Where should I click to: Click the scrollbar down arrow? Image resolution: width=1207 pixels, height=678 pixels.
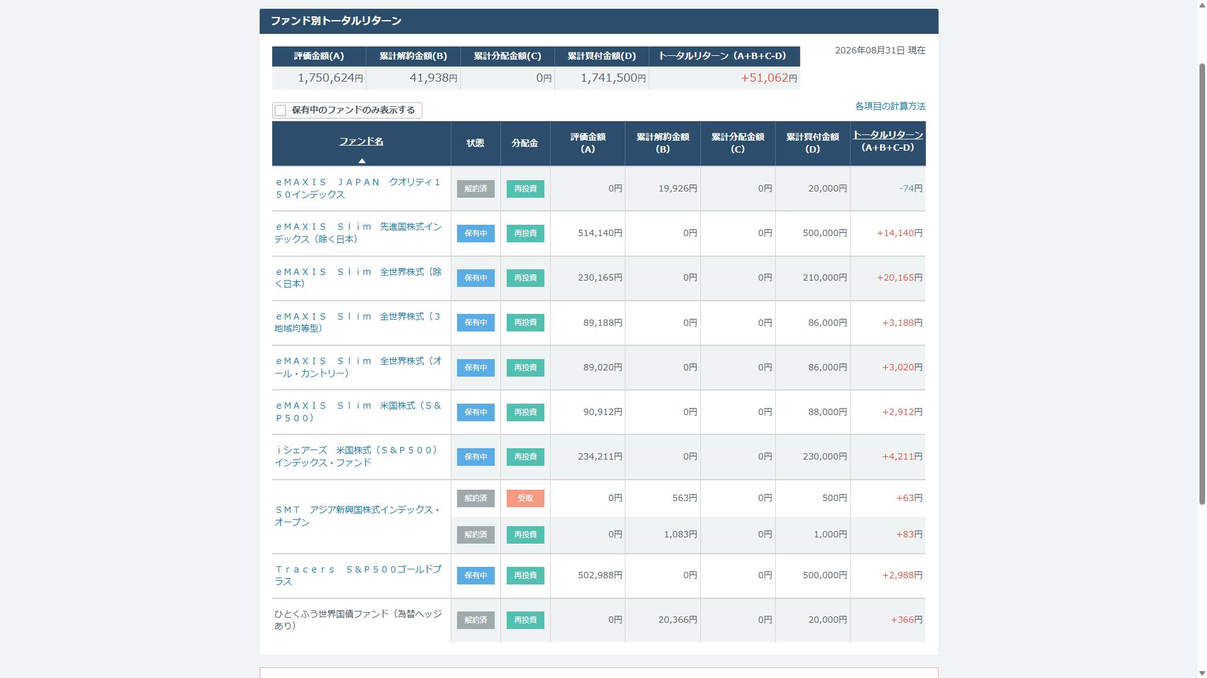[x=1202, y=673]
